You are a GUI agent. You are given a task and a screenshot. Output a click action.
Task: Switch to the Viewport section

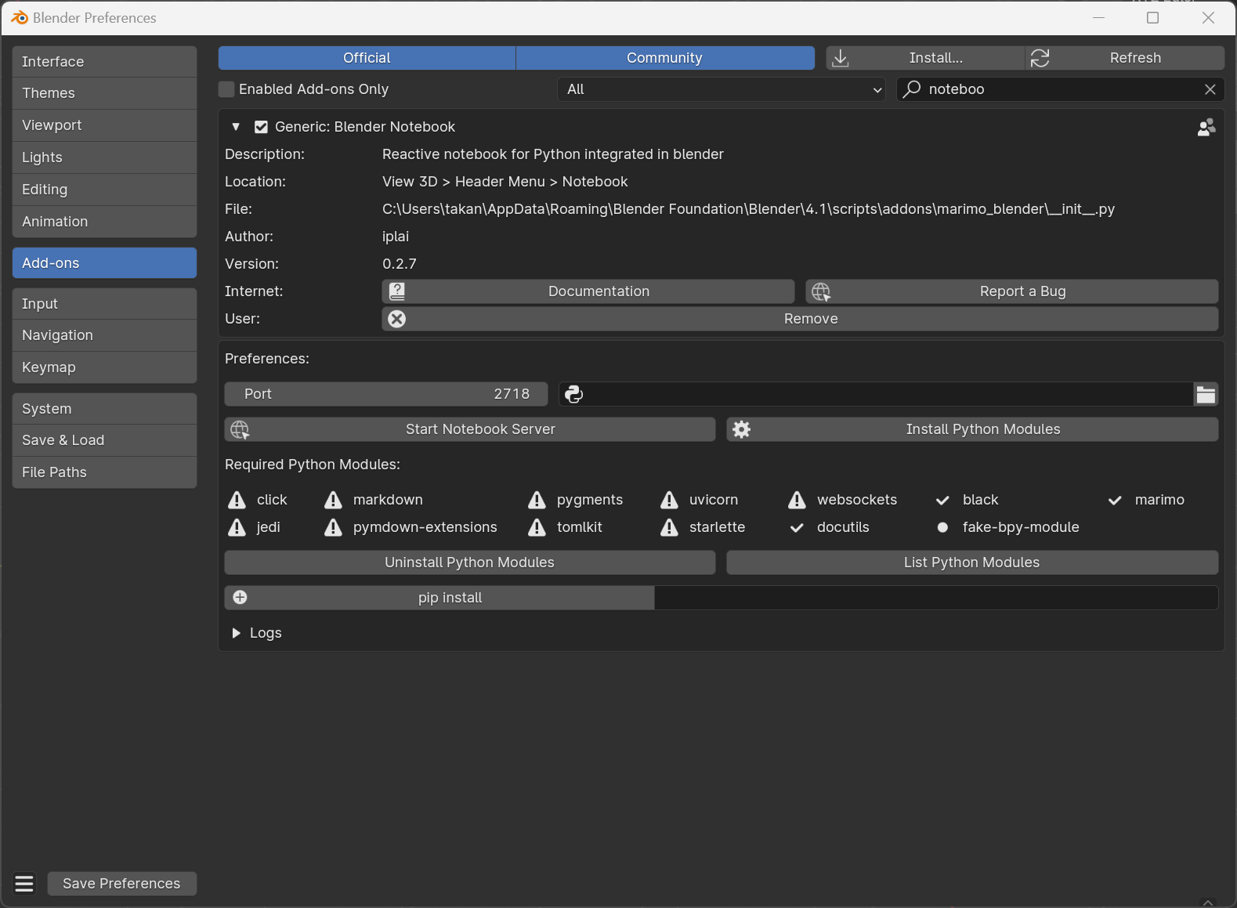pyautogui.click(x=104, y=125)
